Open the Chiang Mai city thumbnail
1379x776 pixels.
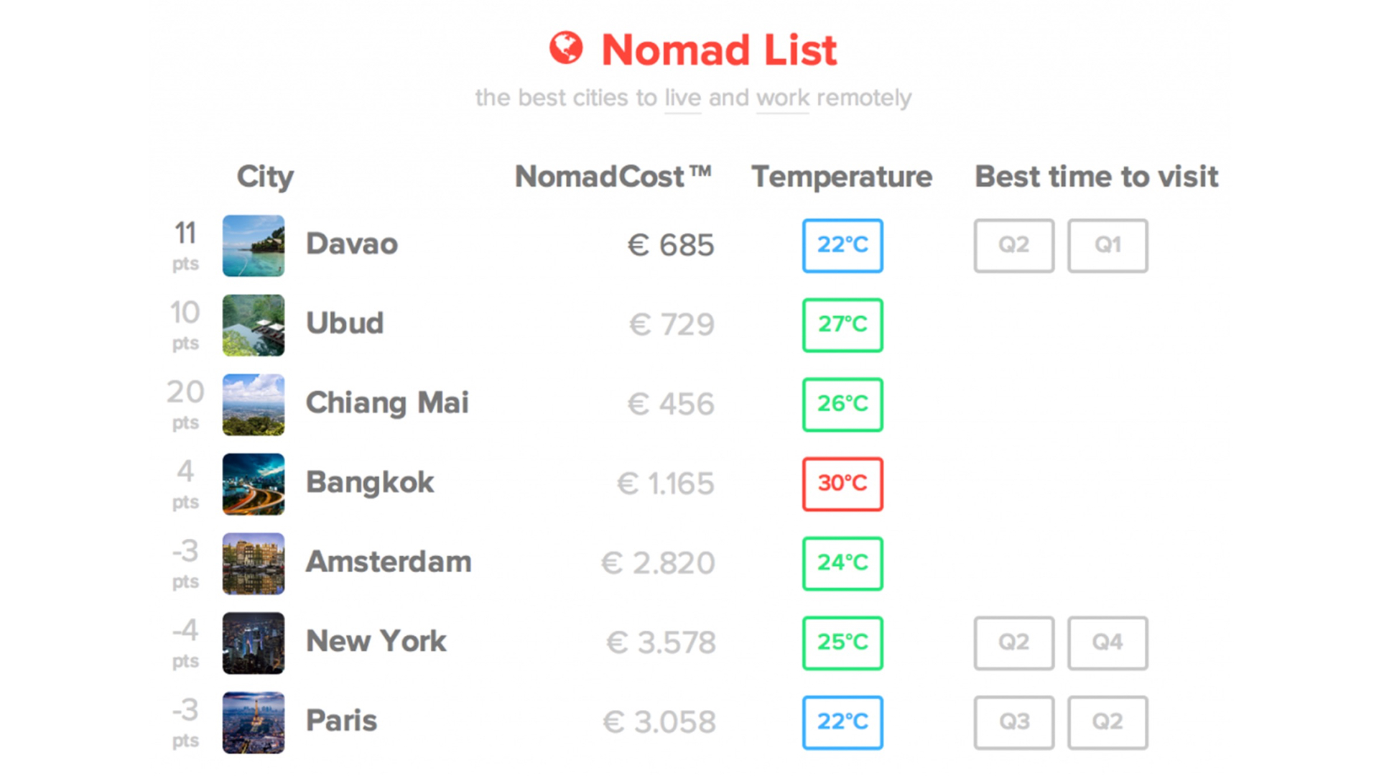click(x=254, y=405)
